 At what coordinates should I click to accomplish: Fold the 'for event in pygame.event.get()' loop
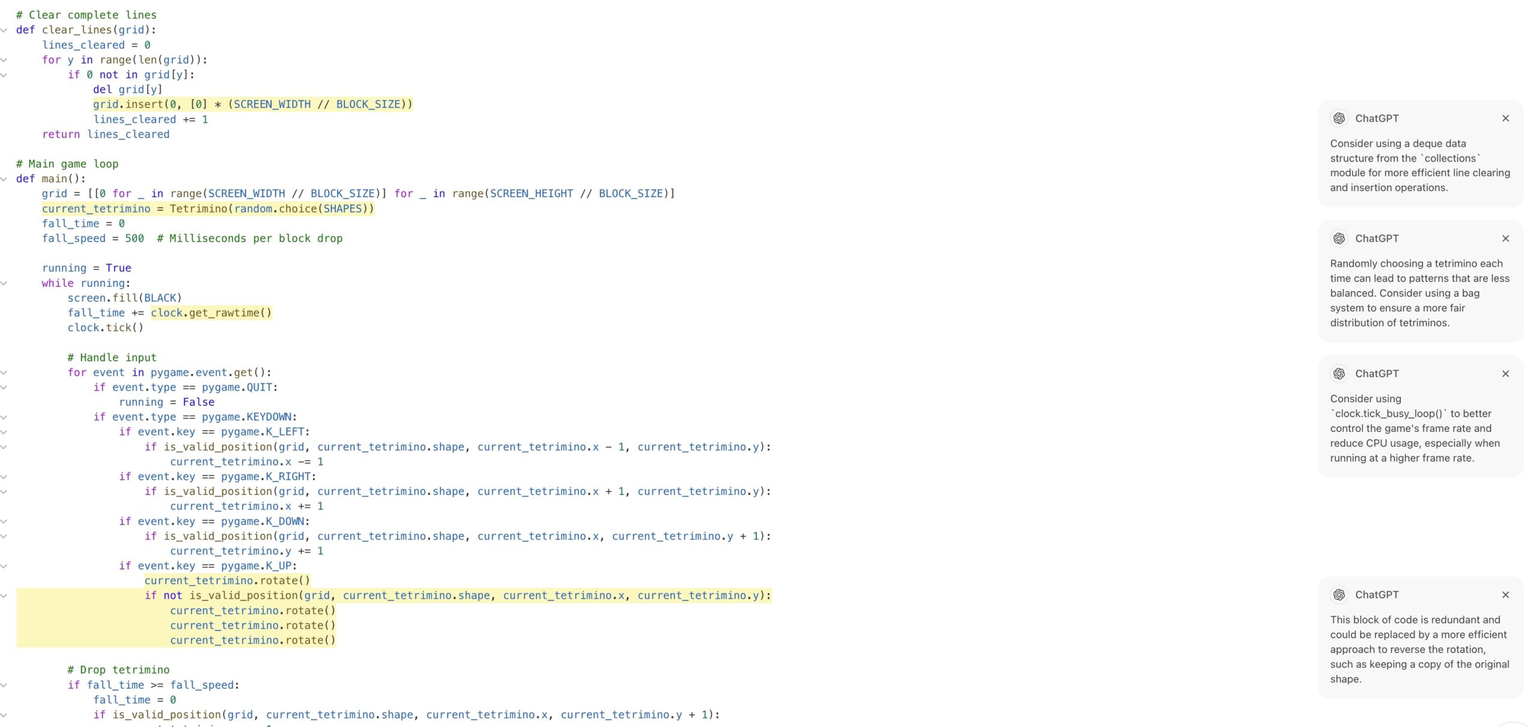[4, 373]
